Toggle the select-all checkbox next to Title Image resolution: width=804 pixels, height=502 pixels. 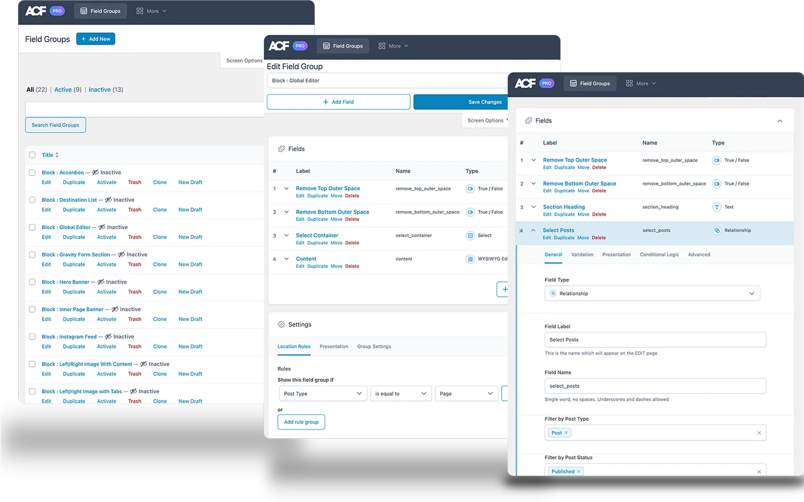click(32, 155)
